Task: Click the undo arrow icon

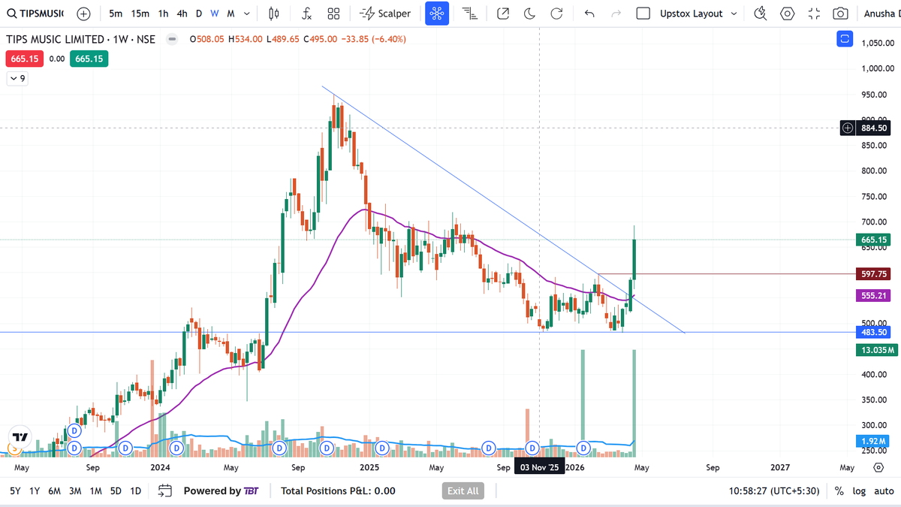Action: pos(589,13)
